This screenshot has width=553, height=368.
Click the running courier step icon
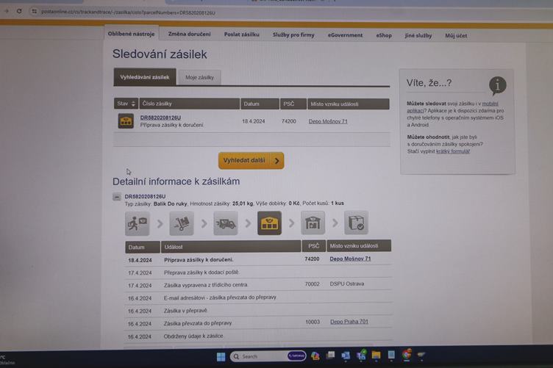coord(138,223)
